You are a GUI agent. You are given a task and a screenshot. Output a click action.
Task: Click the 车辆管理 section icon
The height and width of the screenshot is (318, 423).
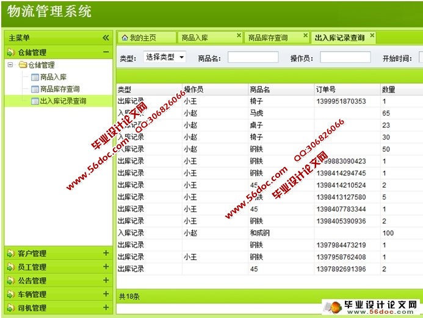pos(10,294)
